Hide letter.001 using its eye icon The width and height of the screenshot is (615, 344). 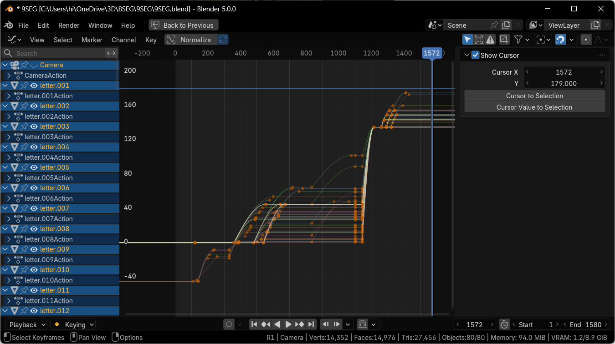pos(34,86)
